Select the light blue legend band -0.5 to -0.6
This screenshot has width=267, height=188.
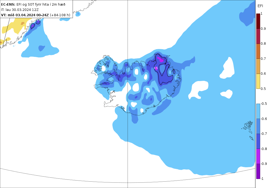coord(258,111)
